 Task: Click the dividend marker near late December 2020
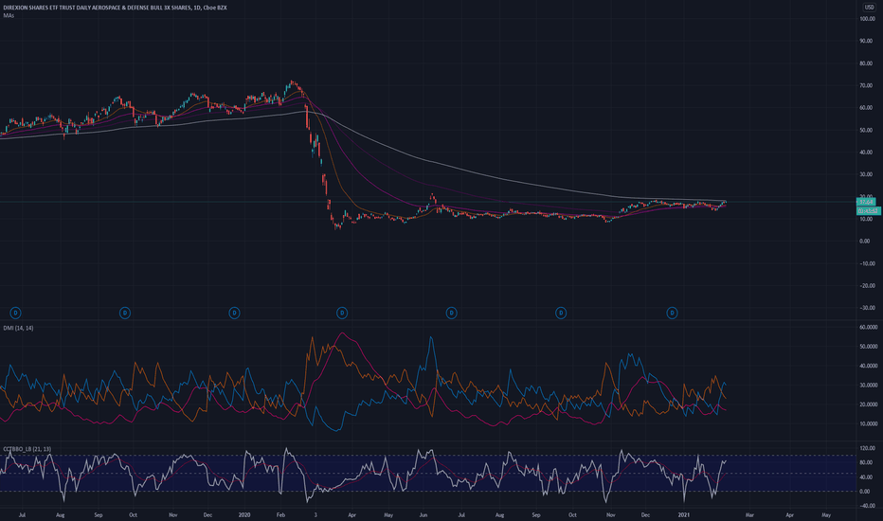pyautogui.click(x=672, y=313)
